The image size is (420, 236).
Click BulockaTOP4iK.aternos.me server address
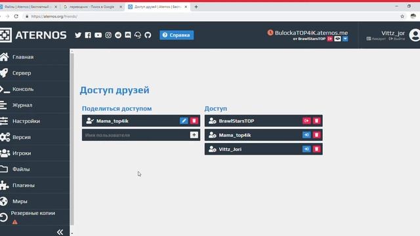(311, 33)
